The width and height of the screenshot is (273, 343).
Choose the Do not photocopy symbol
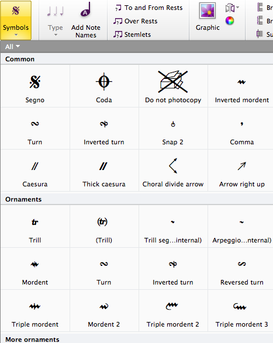tap(173, 86)
